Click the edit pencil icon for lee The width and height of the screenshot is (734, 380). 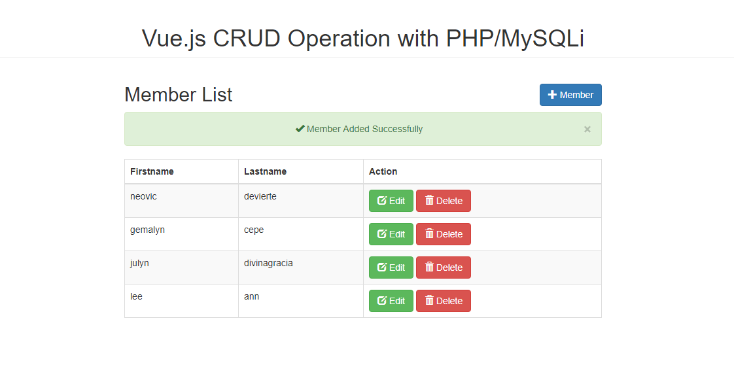tap(382, 300)
